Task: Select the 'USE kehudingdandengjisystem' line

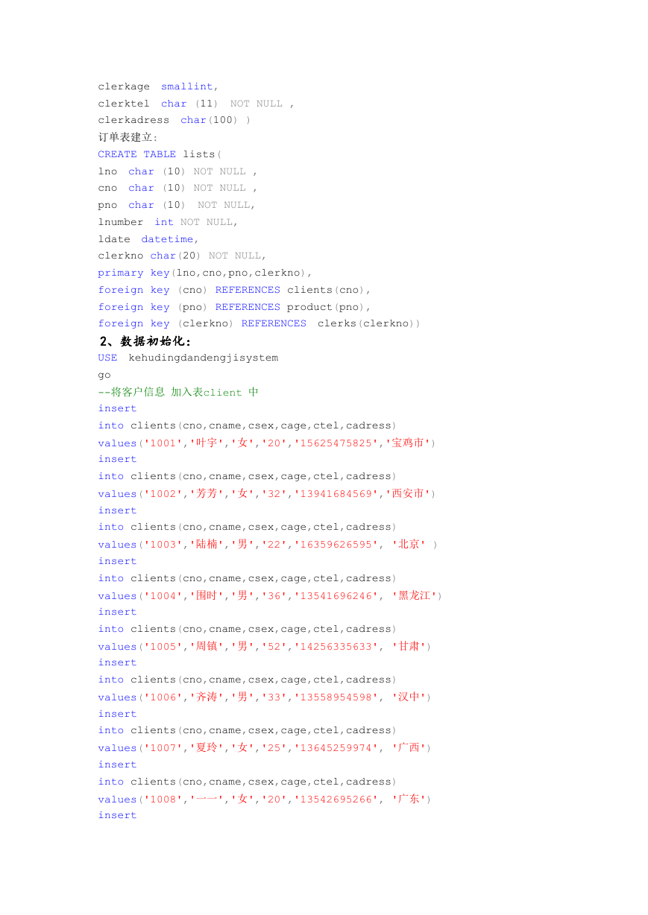Action: [188, 358]
